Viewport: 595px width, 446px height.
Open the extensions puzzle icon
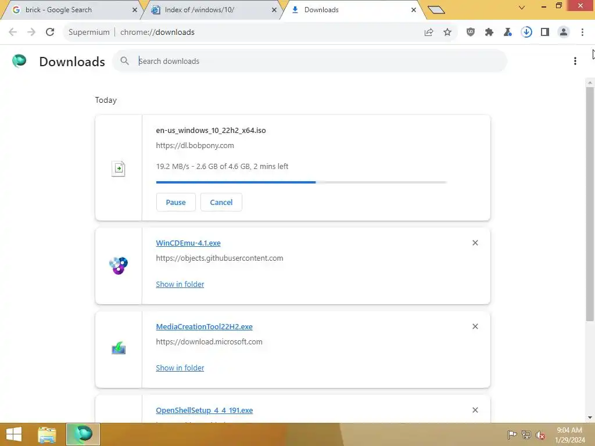pyautogui.click(x=489, y=33)
